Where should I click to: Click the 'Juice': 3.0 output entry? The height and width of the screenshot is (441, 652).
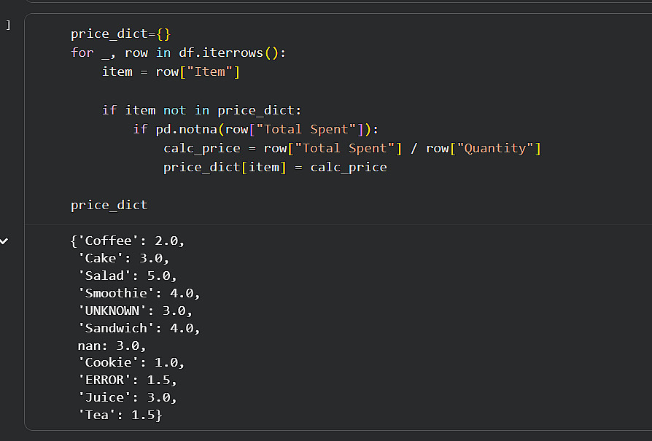[127, 398]
